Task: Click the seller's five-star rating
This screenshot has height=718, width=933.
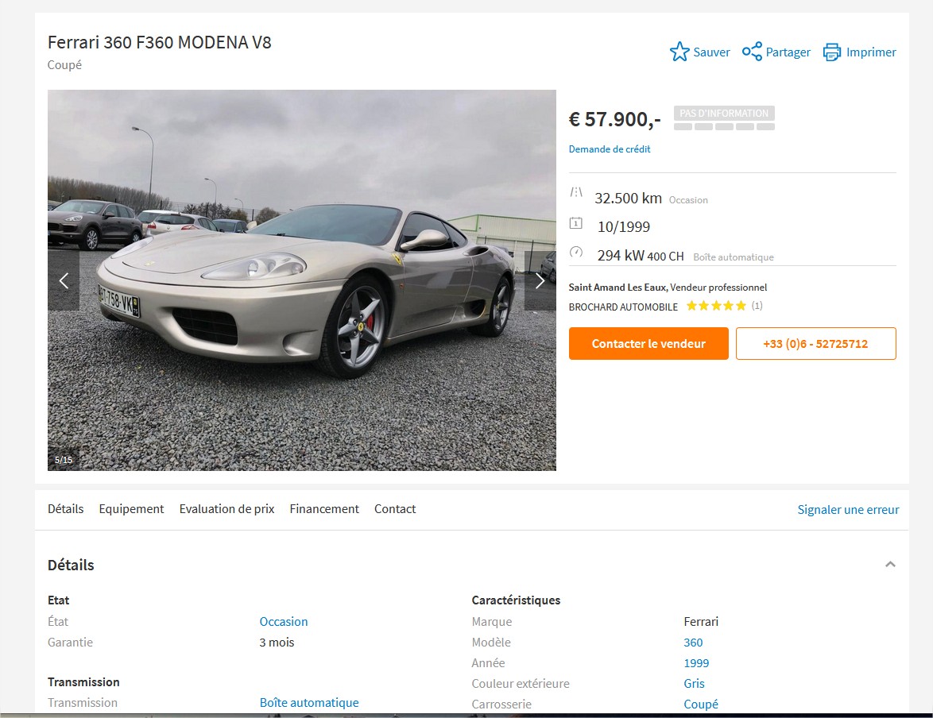Action: pos(716,306)
